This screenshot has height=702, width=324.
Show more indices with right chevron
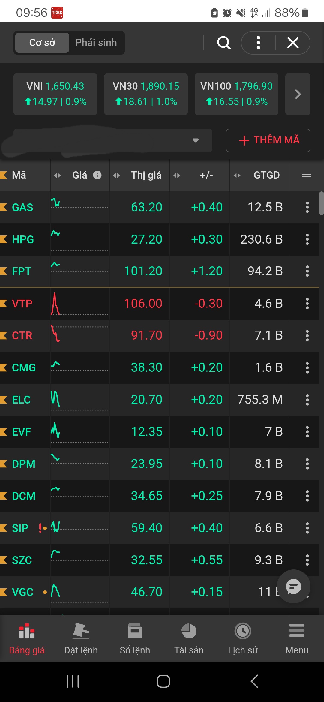(x=298, y=94)
